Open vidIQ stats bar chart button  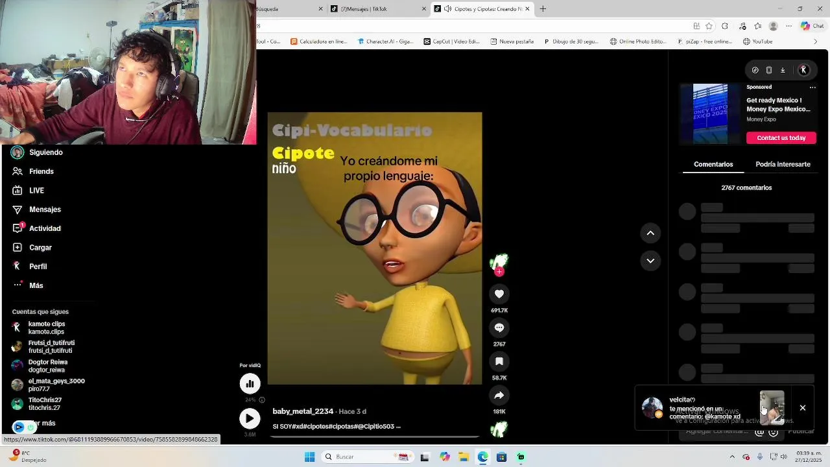click(x=250, y=383)
